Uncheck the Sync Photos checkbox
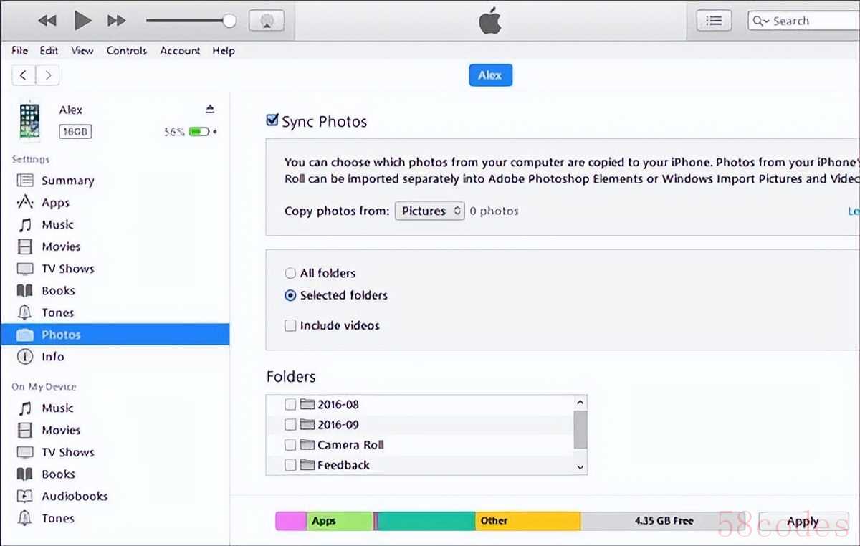This screenshot has width=860, height=546. click(272, 120)
